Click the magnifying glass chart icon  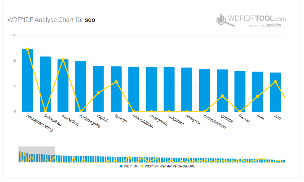224,20
